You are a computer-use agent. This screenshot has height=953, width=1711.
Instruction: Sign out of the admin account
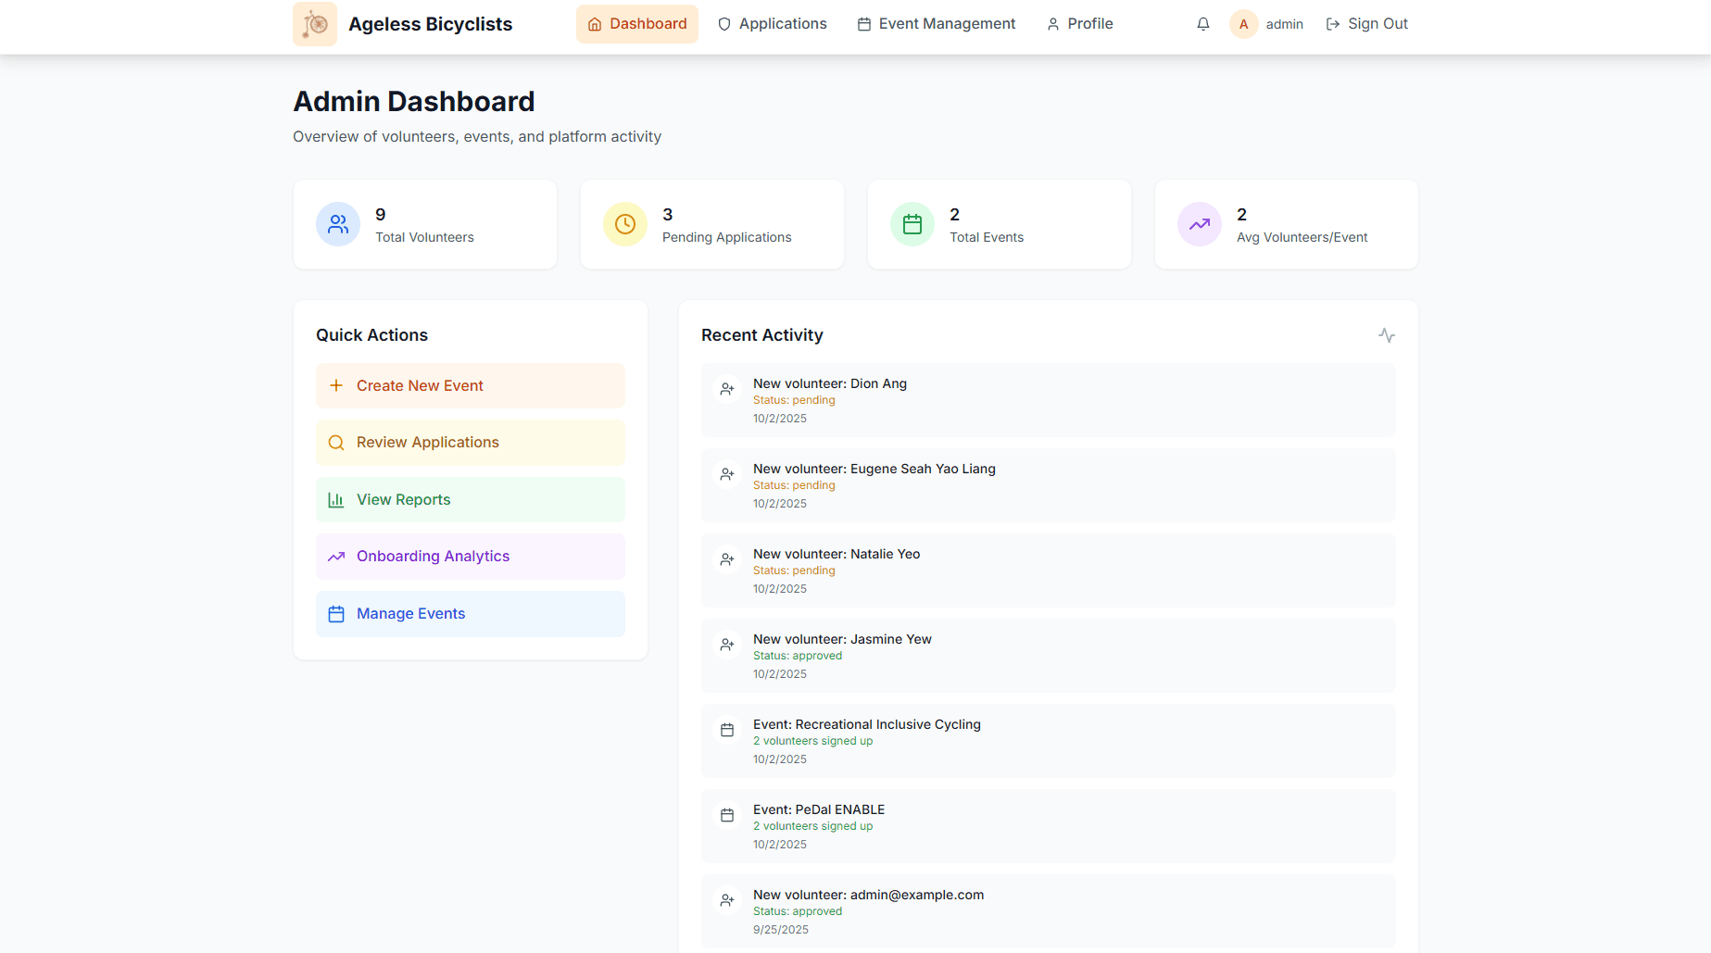(1367, 23)
